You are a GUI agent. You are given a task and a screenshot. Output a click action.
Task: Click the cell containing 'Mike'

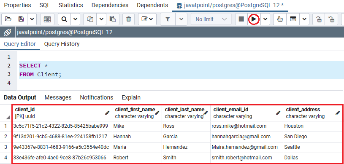coord(137,126)
